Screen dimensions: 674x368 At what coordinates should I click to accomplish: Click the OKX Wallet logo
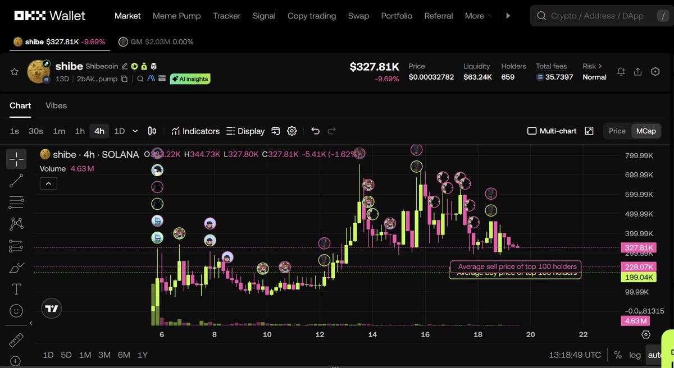click(51, 16)
